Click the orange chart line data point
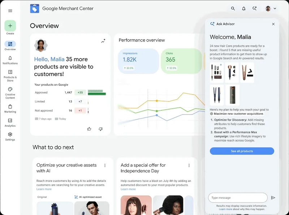Screen dimensions: 289x215 coord(157,101)
